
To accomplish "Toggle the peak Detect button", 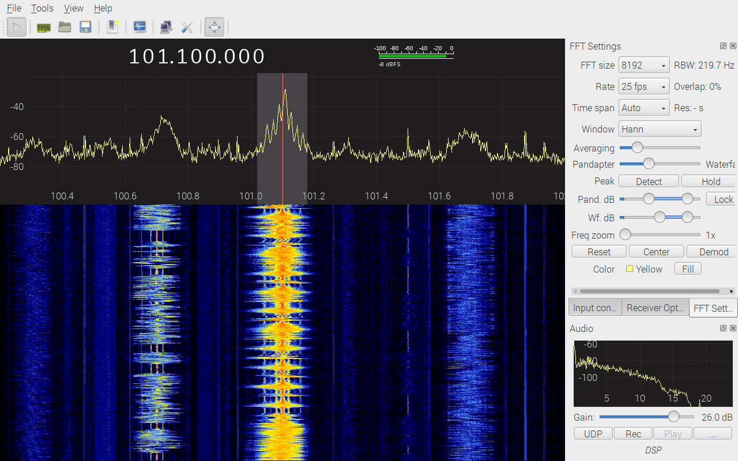I will pos(649,182).
